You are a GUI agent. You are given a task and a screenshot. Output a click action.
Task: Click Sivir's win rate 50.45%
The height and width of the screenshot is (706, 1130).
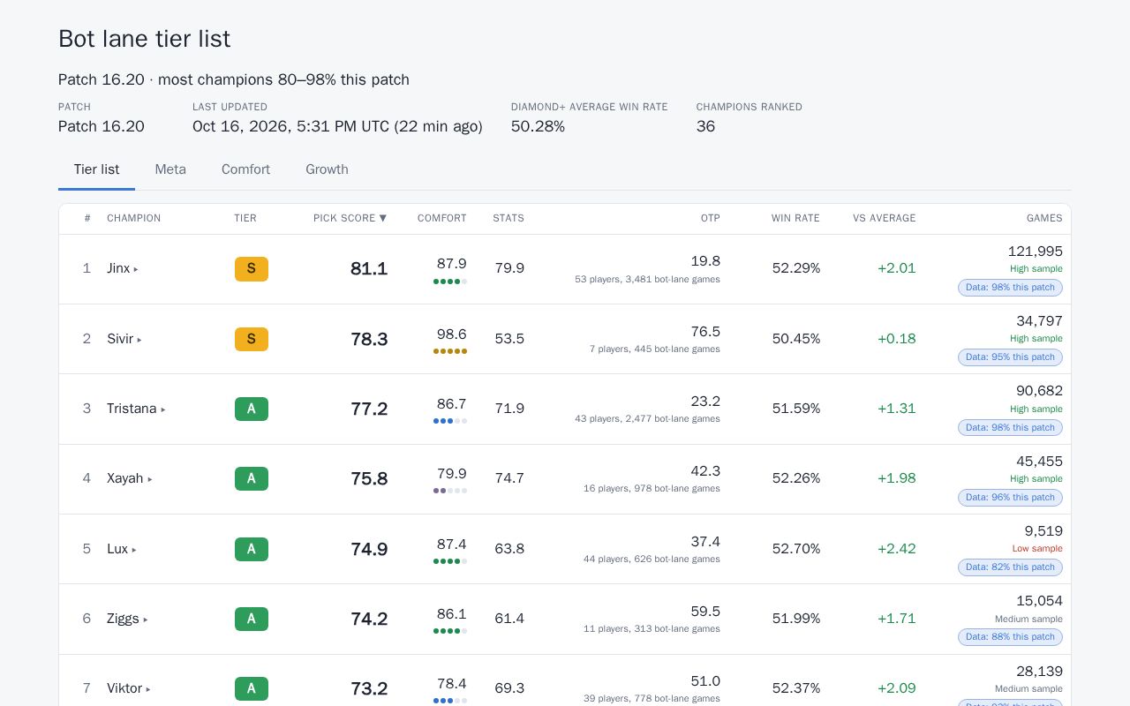pyautogui.click(x=796, y=339)
